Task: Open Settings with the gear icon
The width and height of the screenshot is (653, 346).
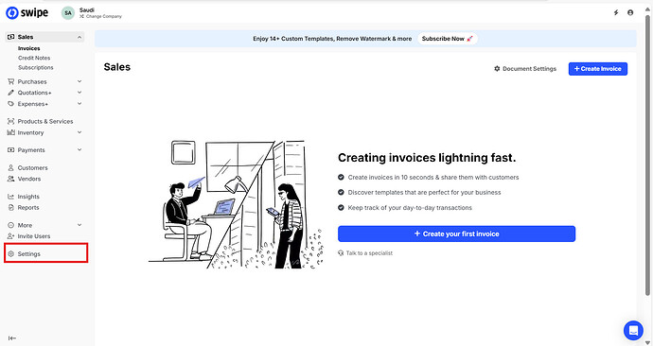Action: pyautogui.click(x=11, y=253)
